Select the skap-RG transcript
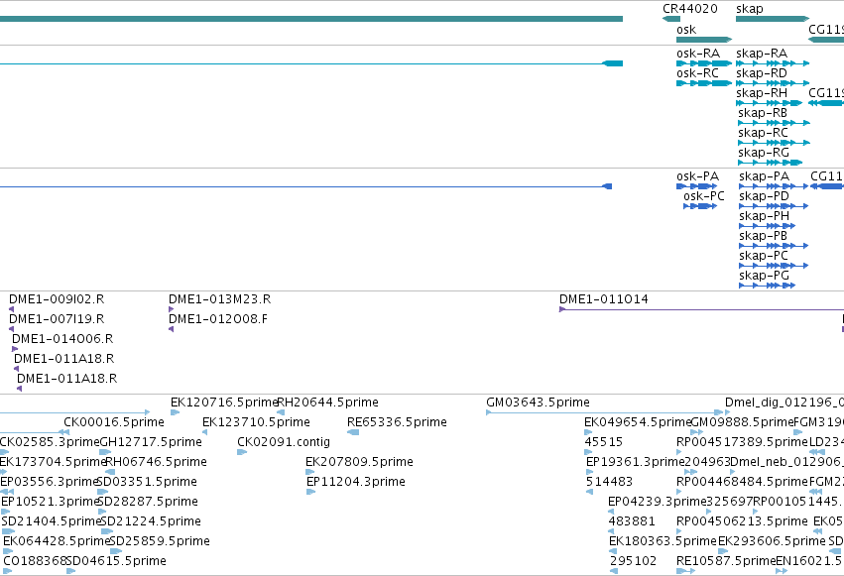 (x=771, y=163)
